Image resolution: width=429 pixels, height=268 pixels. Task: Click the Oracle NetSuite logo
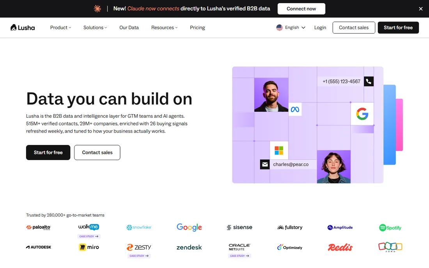click(x=239, y=247)
